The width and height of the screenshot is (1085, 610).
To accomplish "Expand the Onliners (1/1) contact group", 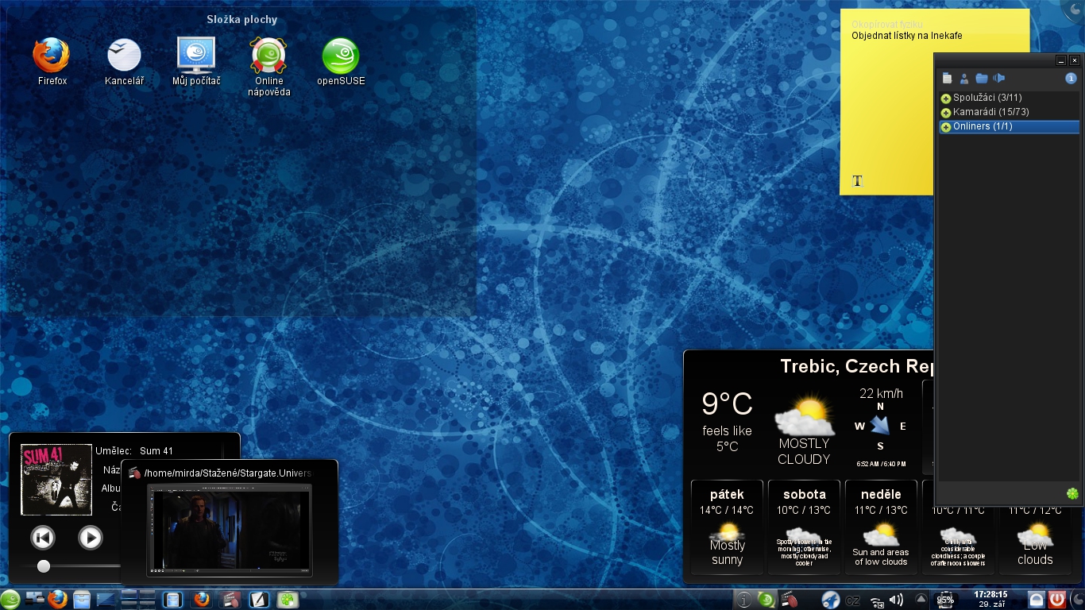I will [x=946, y=127].
